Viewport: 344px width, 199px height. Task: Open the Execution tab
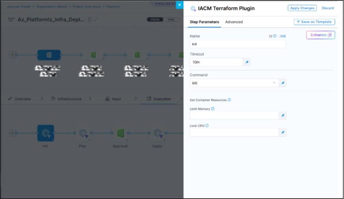pos(159,99)
